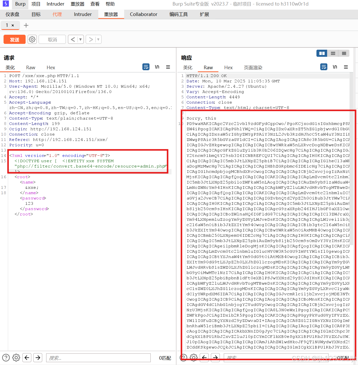
Task: Switch to the 目标 tab
Action: (x=36, y=14)
